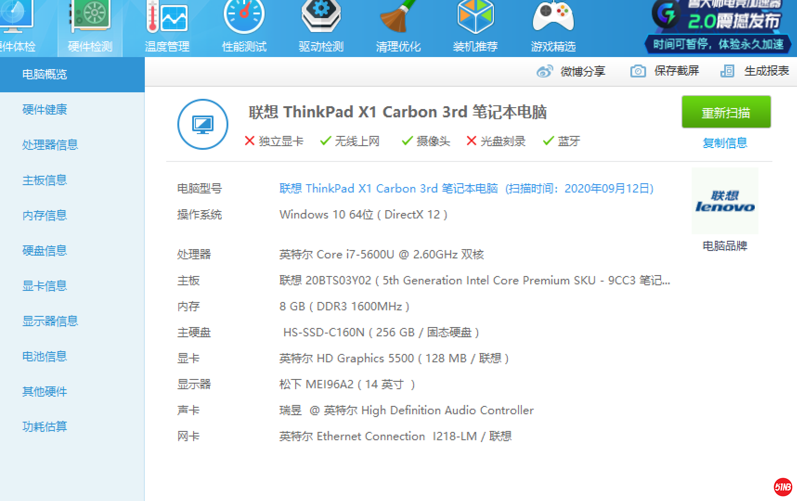The image size is (797, 501).
Task: Open the 装机推荐 cube icon
Action: pos(475,16)
